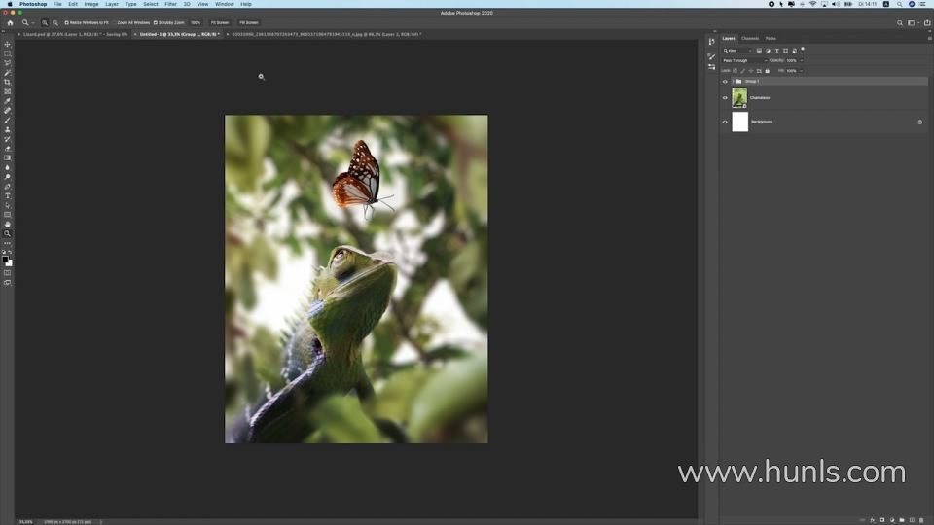Switch to the Paths tab
The height and width of the screenshot is (525, 934).
pyautogui.click(x=771, y=38)
